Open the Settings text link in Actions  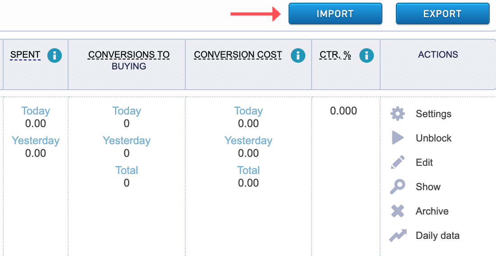pos(433,114)
